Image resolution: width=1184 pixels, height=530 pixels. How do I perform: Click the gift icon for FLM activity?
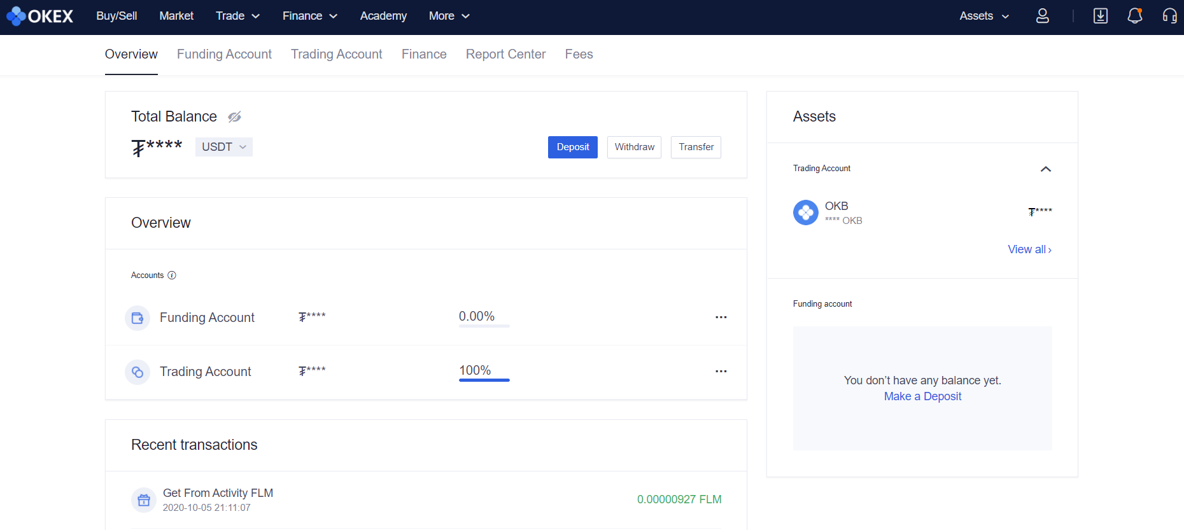pyautogui.click(x=144, y=500)
